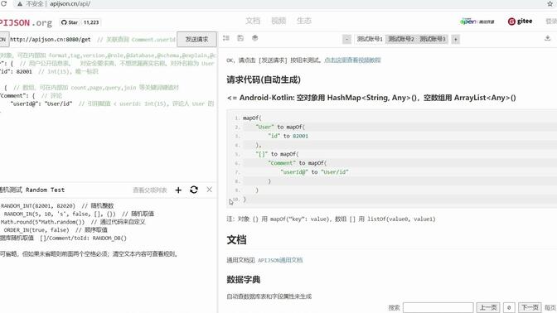Click the layered box icon in the toolbar
Image resolution: width=557 pixels, height=313 pixels.
(x=254, y=38)
